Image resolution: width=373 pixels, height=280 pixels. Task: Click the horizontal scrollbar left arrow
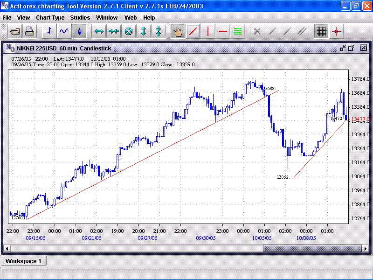(x=7, y=248)
